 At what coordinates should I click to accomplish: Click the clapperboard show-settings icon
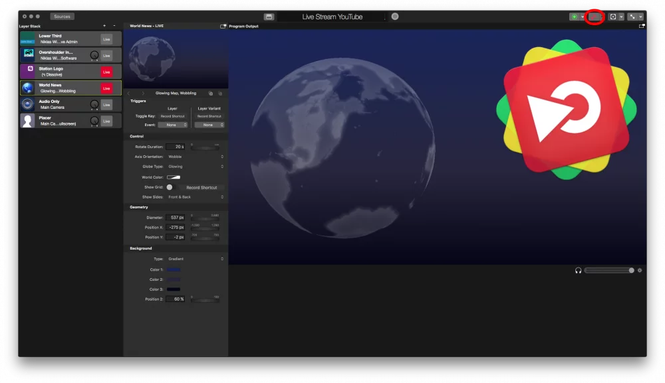269,17
